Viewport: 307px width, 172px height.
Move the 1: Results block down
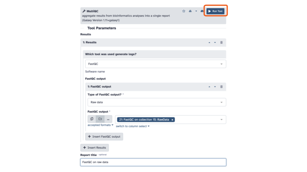215,42
